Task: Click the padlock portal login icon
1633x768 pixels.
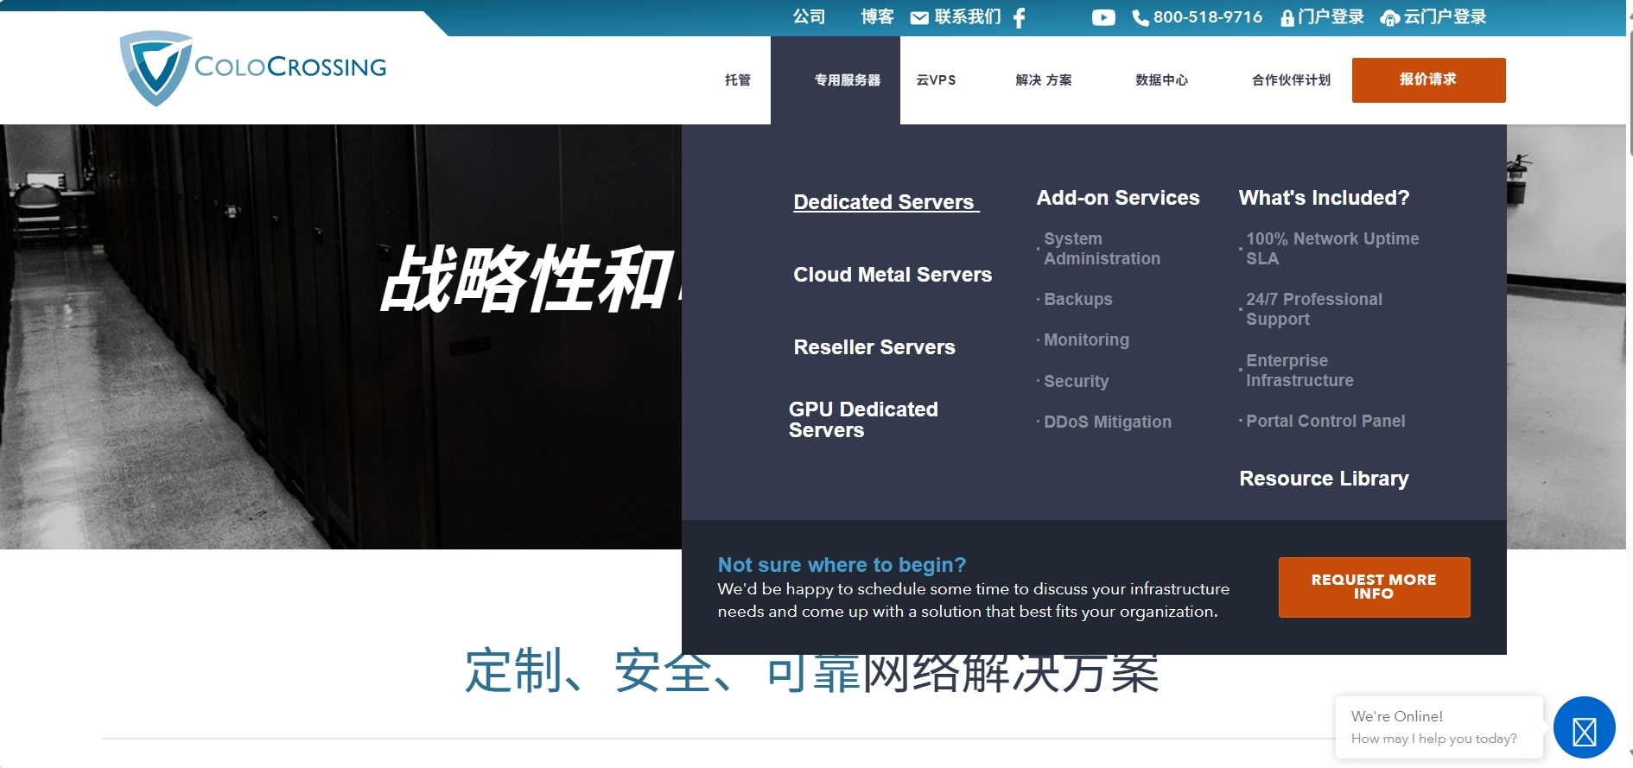Action: pos(1287,18)
